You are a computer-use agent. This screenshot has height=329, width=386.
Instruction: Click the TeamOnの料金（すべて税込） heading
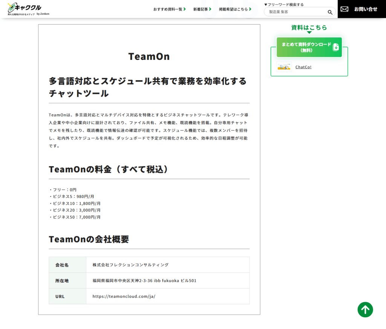108,169
